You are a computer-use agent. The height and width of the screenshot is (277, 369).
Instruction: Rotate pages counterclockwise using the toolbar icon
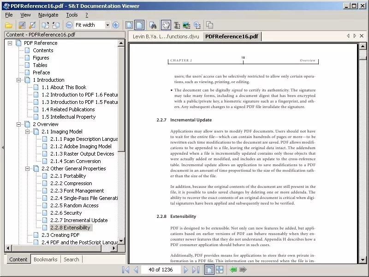point(56,25)
